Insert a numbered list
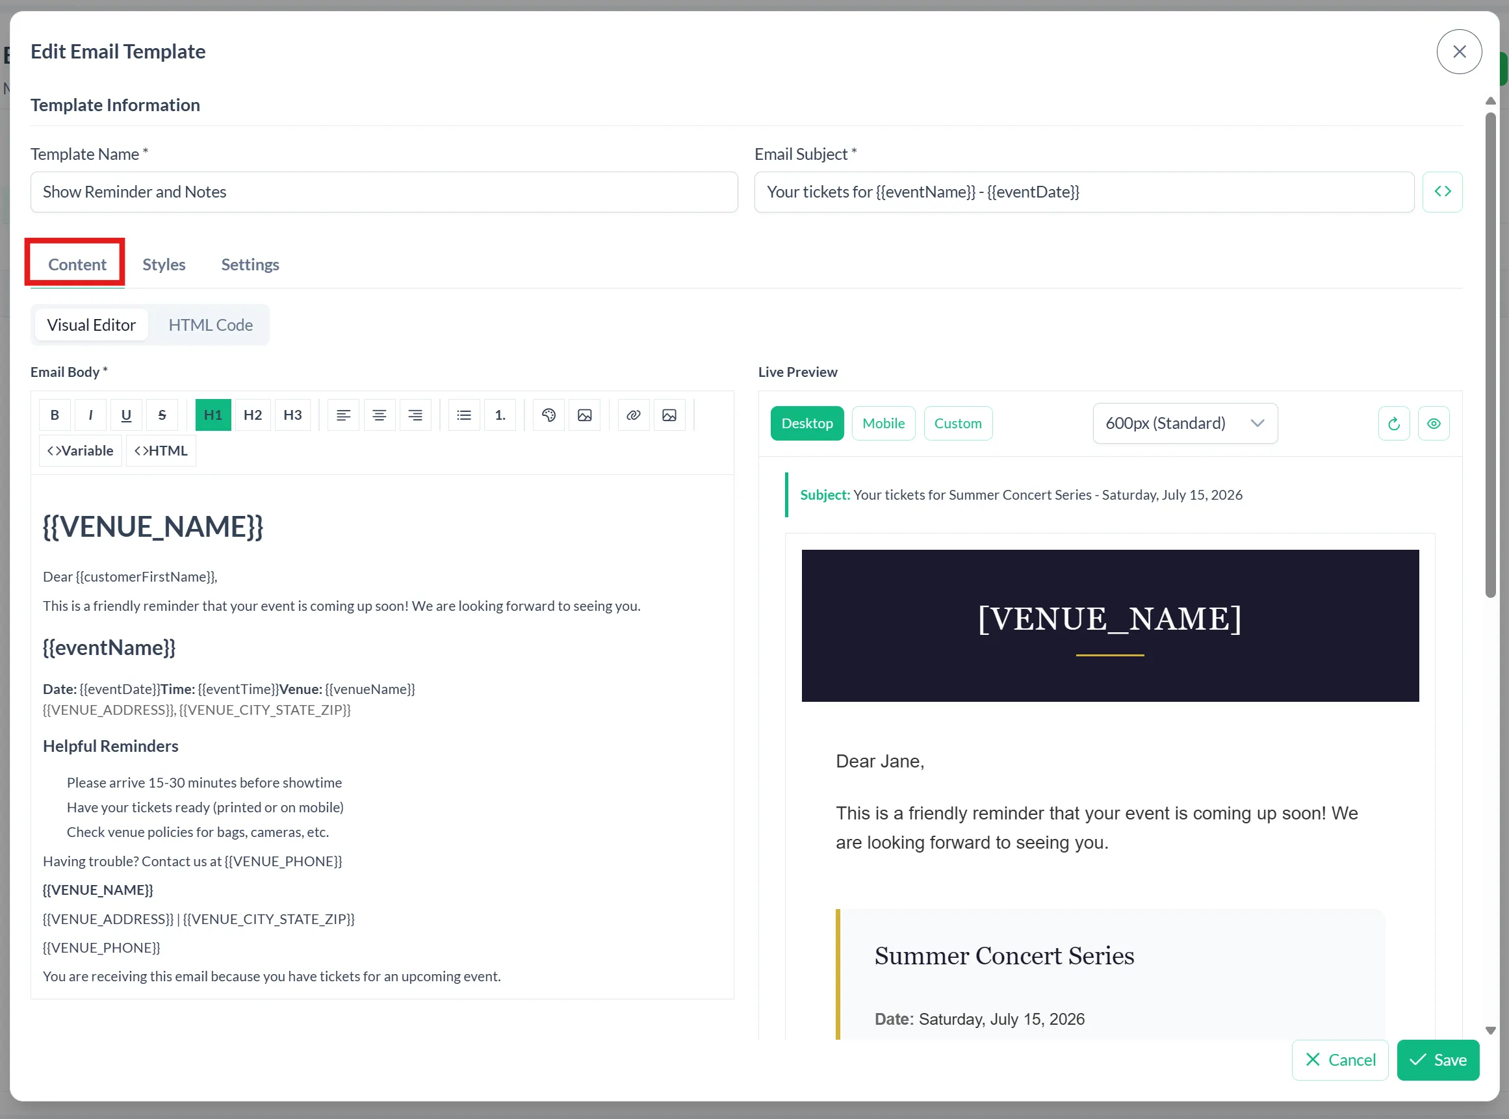The width and height of the screenshot is (1509, 1119). click(500, 415)
